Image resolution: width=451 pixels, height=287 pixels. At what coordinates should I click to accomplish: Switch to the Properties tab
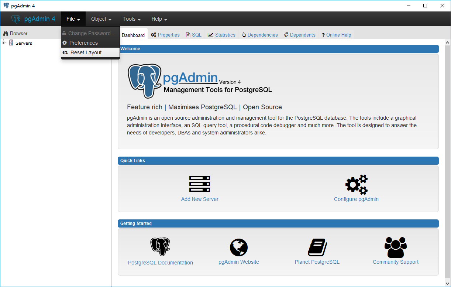(x=165, y=35)
